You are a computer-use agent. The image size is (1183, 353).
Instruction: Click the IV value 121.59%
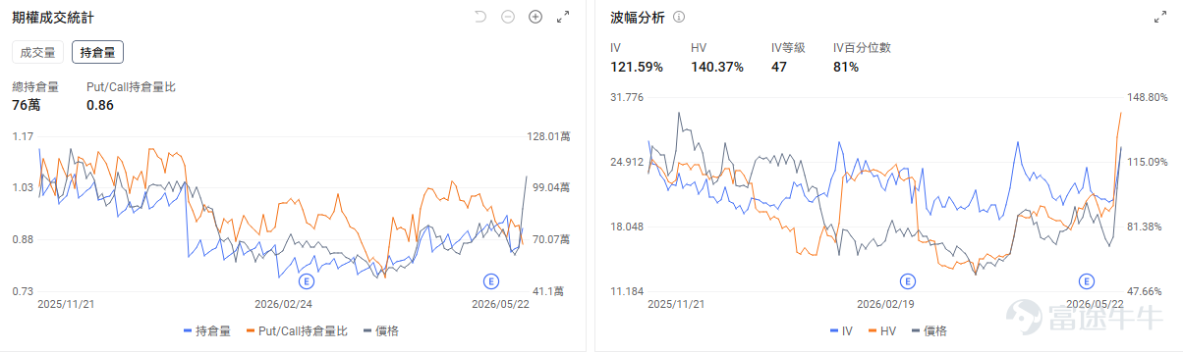(x=637, y=67)
